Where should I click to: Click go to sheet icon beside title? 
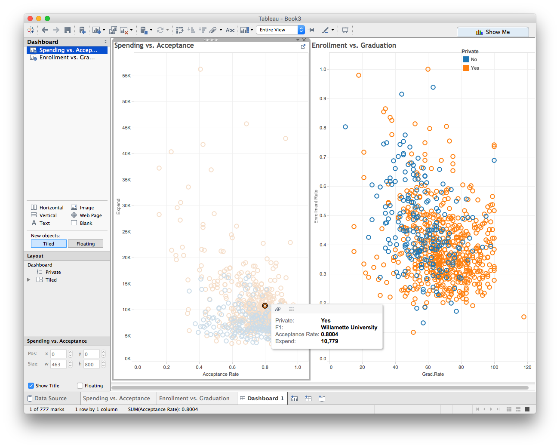[x=303, y=46]
